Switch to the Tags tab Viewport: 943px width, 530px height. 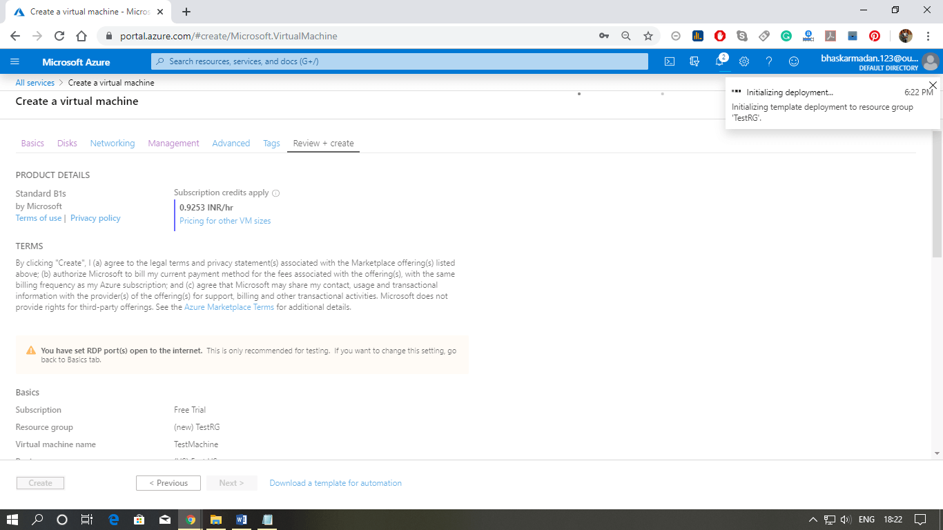271,143
